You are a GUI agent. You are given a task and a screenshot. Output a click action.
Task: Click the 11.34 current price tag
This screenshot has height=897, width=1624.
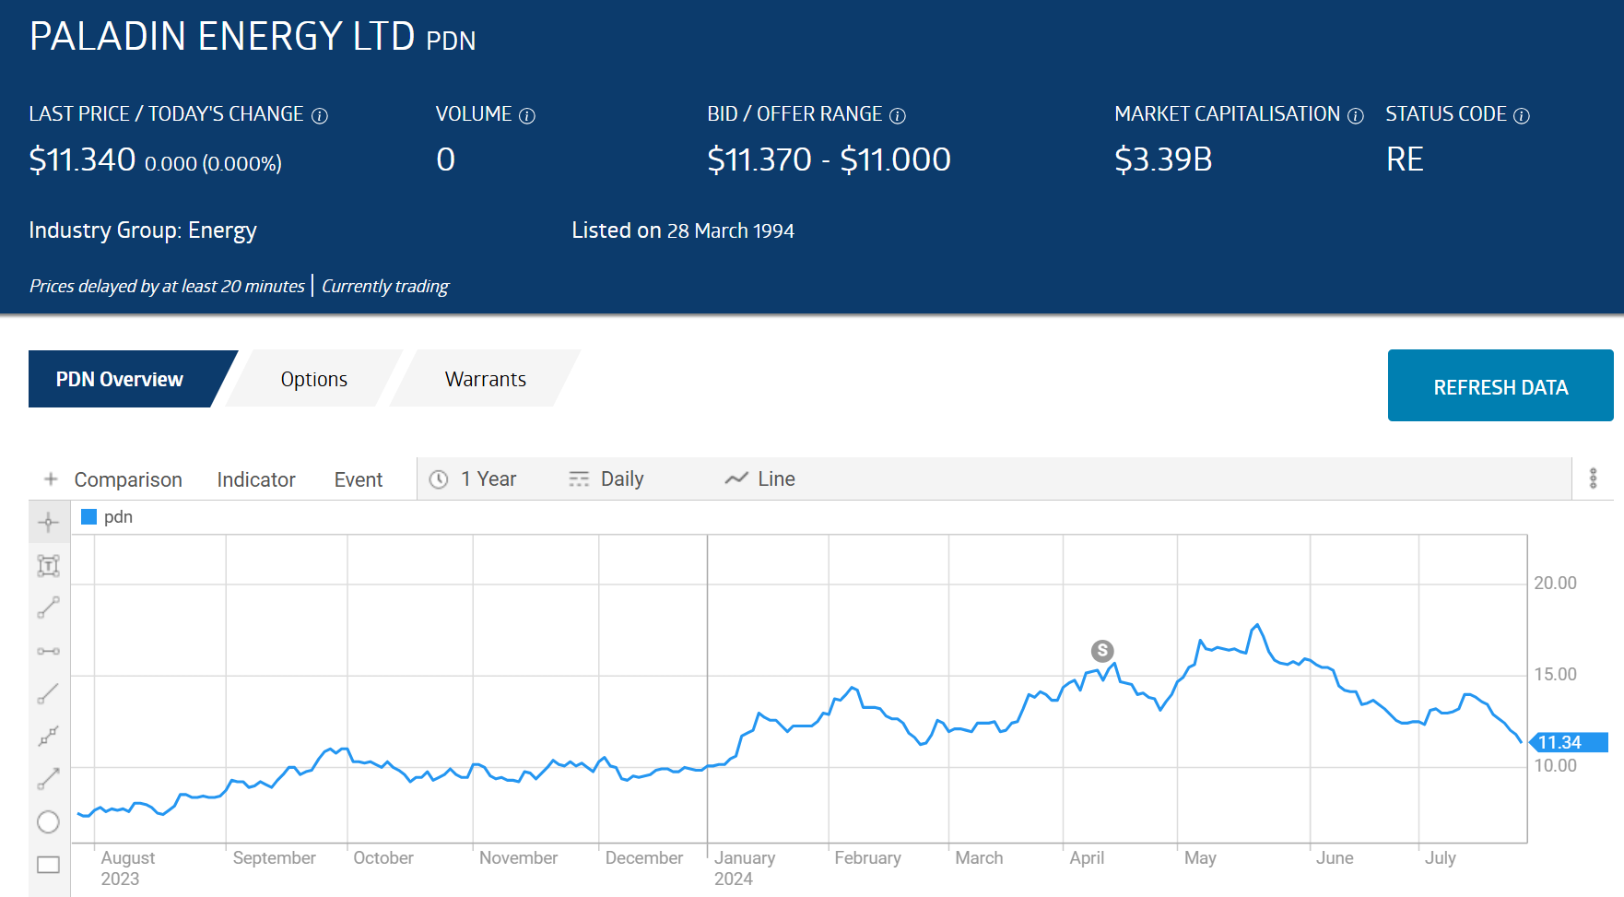tap(1569, 742)
